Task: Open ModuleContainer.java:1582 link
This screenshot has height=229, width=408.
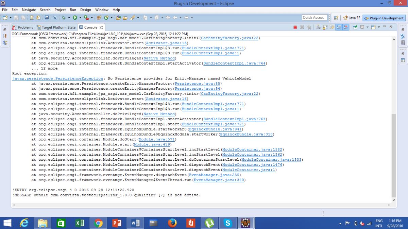Action: [253, 150]
